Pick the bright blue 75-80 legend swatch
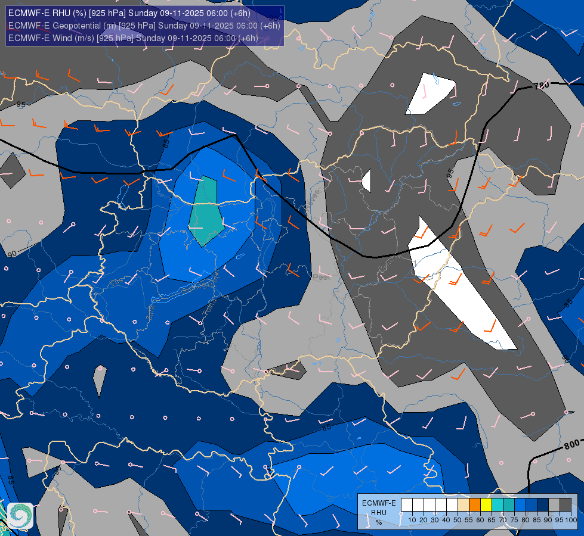The width and height of the screenshot is (584, 536). click(520, 505)
